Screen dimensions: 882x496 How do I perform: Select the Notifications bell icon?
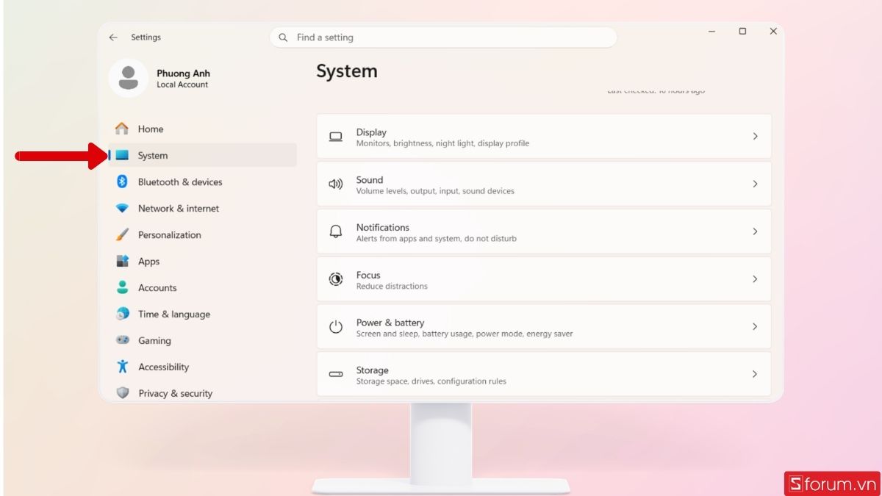pyautogui.click(x=336, y=231)
